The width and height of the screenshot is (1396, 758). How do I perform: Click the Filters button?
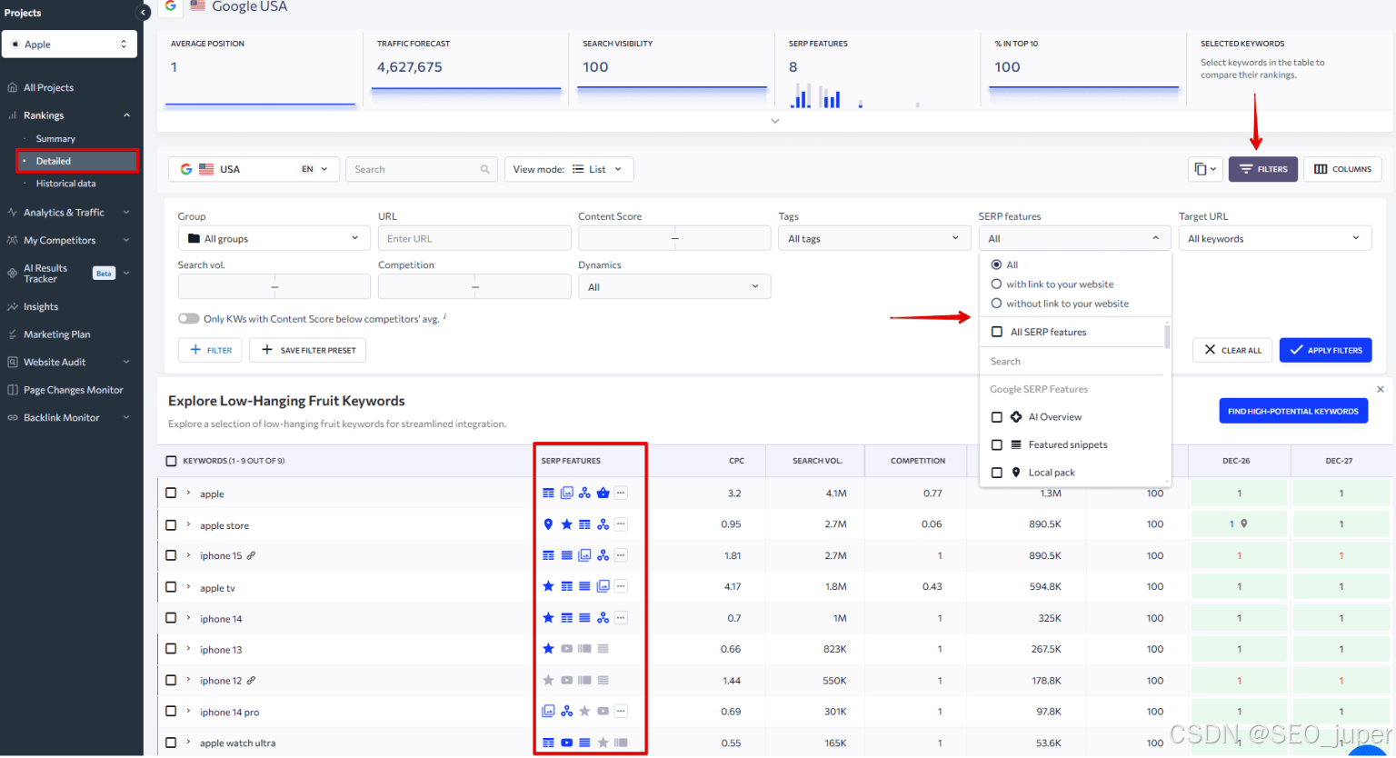click(1263, 169)
